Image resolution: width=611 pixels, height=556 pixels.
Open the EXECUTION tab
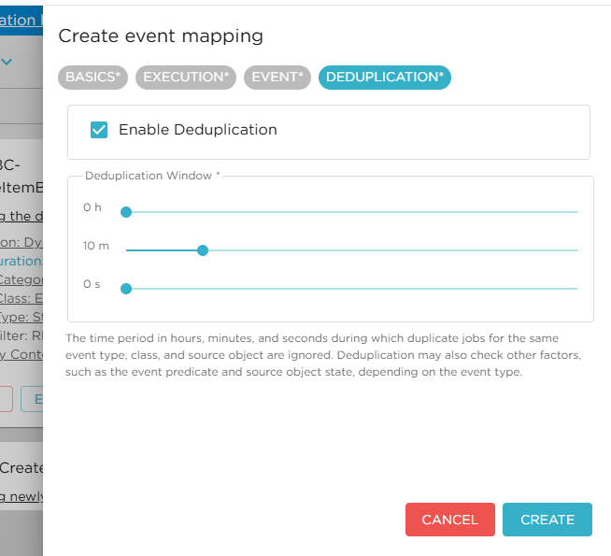pos(186,78)
